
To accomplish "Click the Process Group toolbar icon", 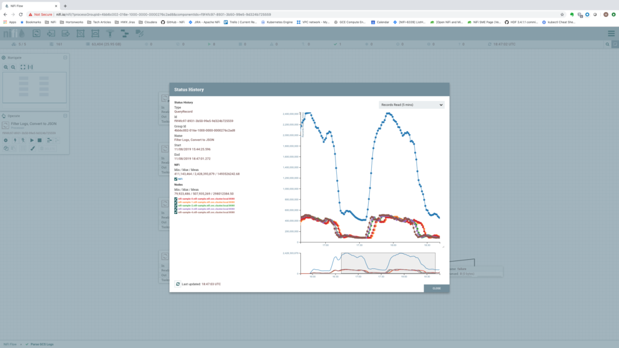I will (x=80, y=33).
